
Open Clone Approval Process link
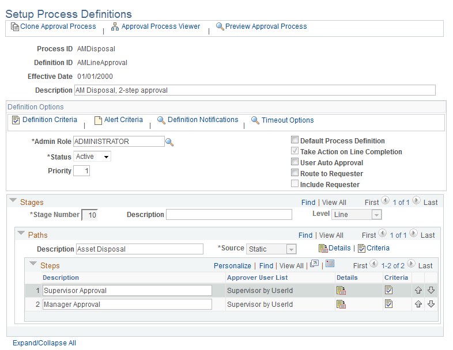pos(58,26)
